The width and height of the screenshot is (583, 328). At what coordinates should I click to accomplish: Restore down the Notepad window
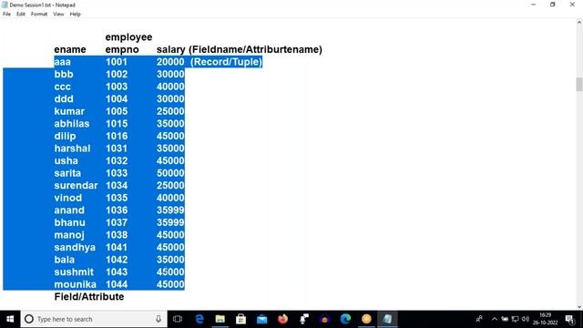[553, 5]
